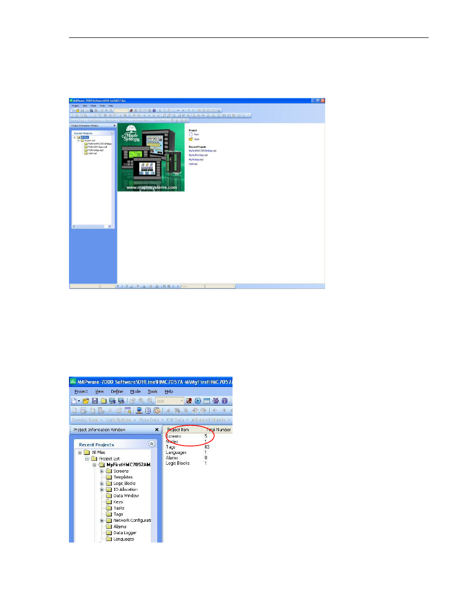Click the Zoom In magnifier icon
Viewport: 470px width, 608px height.
click(141, 401)
